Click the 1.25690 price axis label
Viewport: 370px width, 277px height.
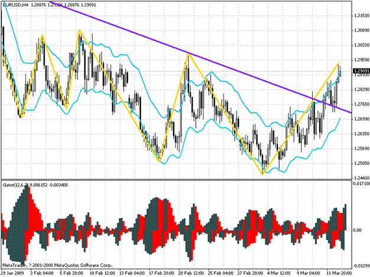[x=361, y=149]
